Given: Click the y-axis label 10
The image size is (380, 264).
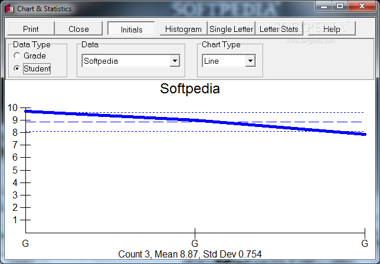Looking at the screenshot, I should pyautogui.click(x=12, y=107).
